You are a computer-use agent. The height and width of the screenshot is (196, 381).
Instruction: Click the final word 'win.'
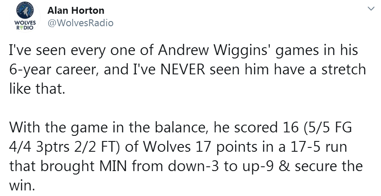[x=22, y=186]
